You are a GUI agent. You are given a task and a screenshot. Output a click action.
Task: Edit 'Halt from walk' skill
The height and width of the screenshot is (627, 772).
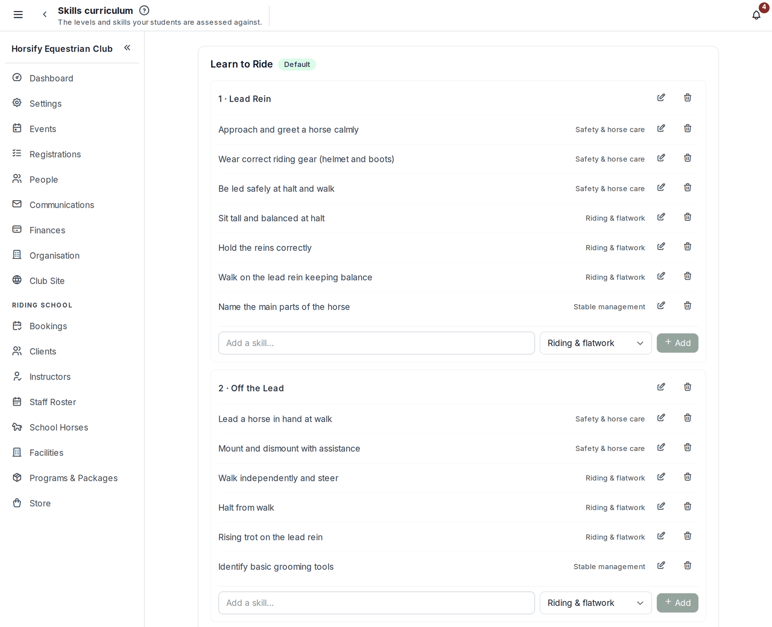[661, 506]
